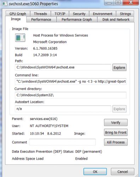Click the Host Process for Windows Services description
Image resolution: width=140 pixels, height=177 pixels.
coord(60,35)
